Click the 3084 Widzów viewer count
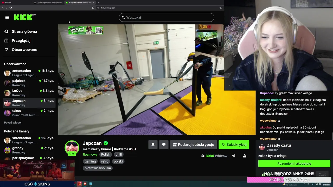The height and width of the screenshot is (187, 333). [214, 156]
